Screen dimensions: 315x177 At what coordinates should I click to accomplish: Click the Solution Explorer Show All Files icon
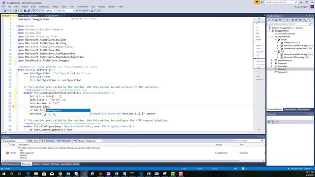point(300,20)
